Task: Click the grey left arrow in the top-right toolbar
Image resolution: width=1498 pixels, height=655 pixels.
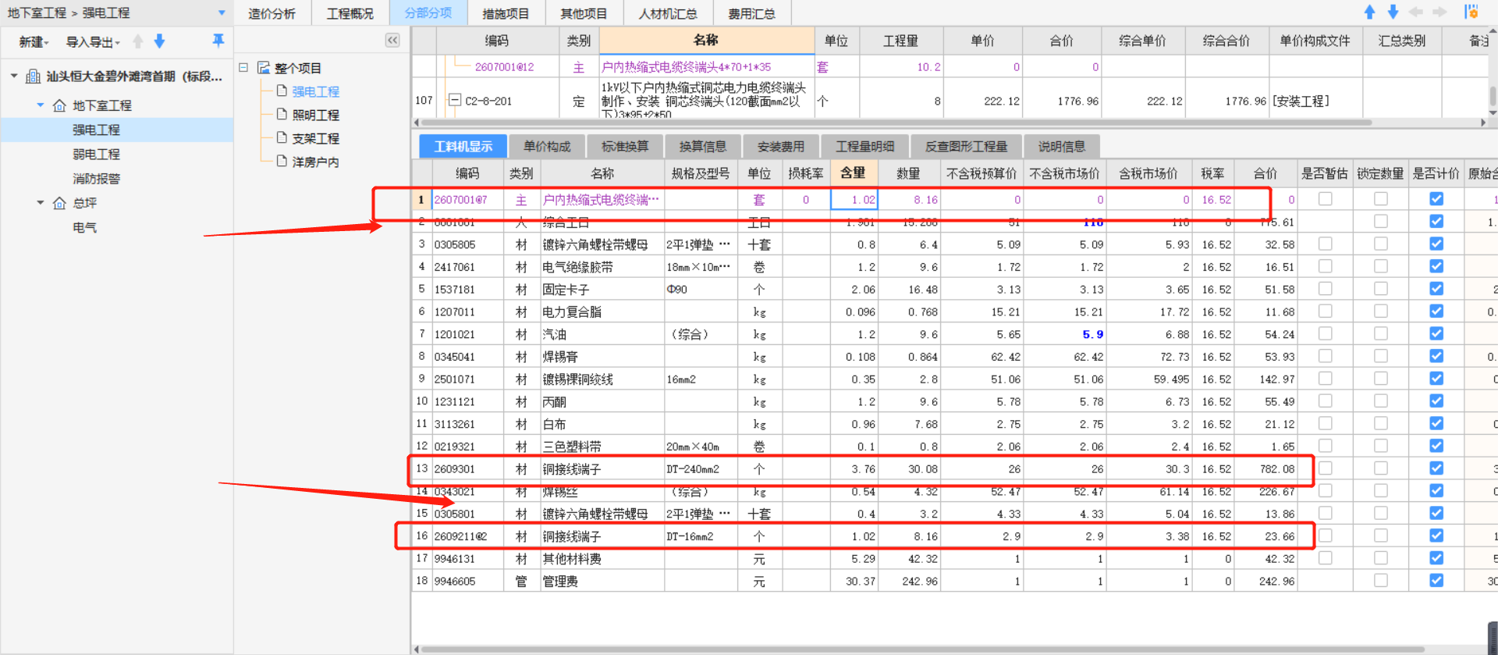Action: pyautogui.click(x=1416, y=12)
